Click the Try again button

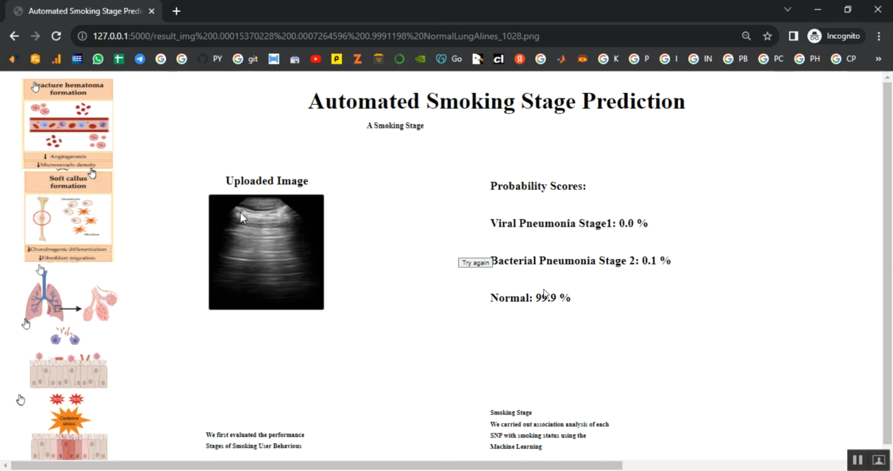[x=474, y=263]
